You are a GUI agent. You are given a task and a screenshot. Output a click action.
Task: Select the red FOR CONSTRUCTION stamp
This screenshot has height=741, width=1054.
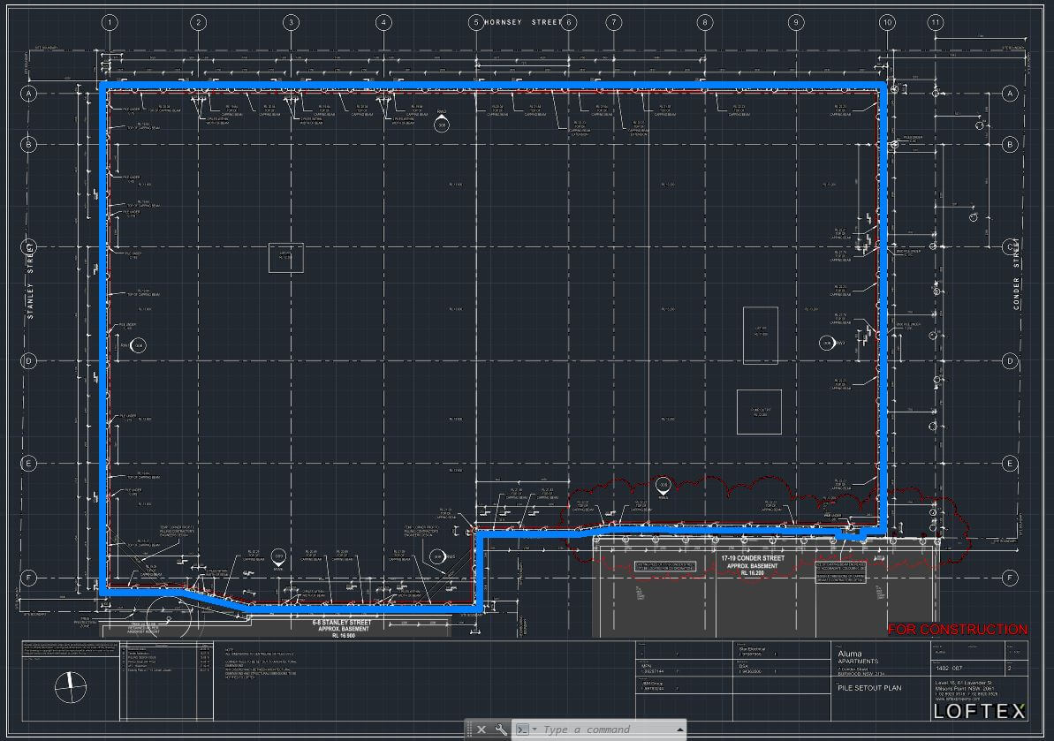click(957, 630)
